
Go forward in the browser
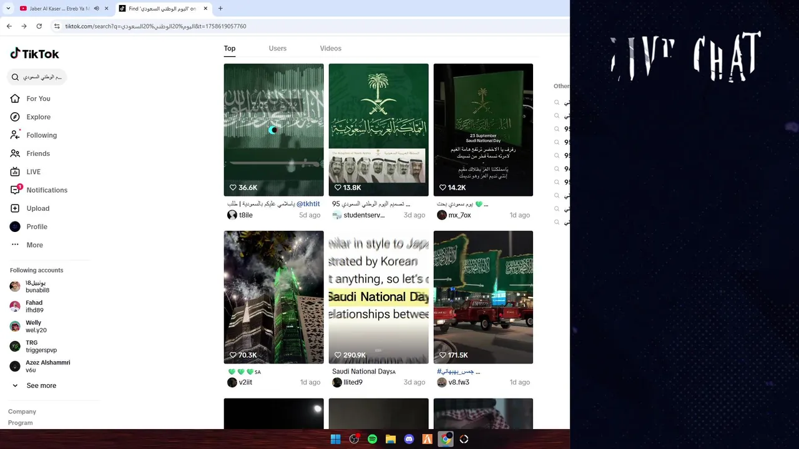[24, 26]
